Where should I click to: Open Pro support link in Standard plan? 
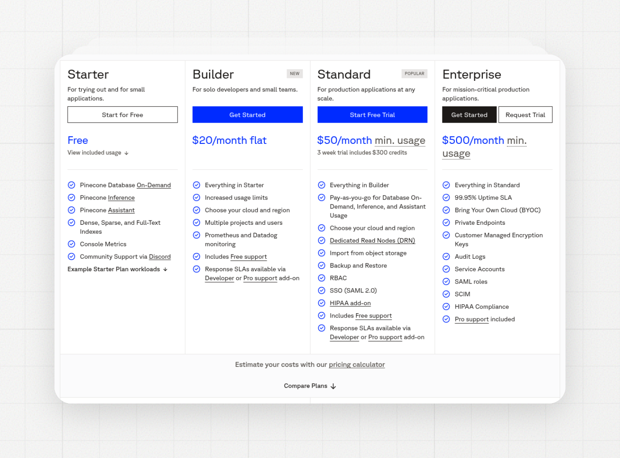point(385,337)
